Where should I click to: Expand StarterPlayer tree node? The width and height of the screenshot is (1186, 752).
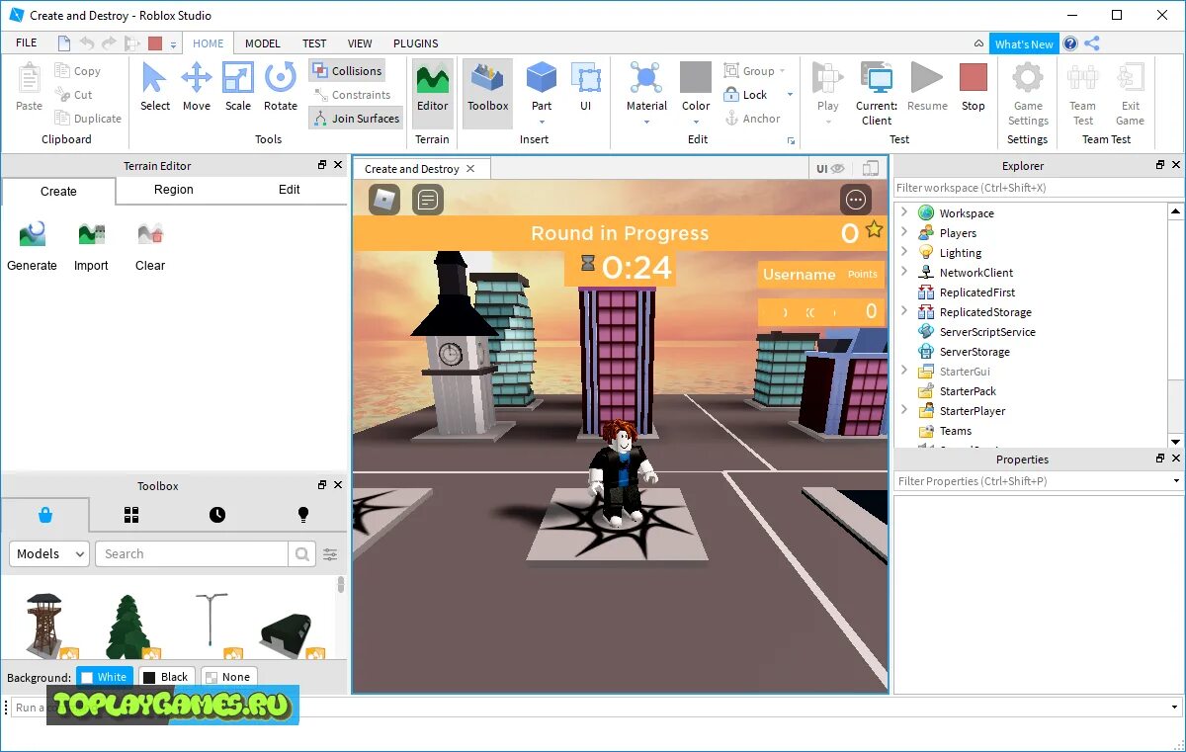click(904, 410)
